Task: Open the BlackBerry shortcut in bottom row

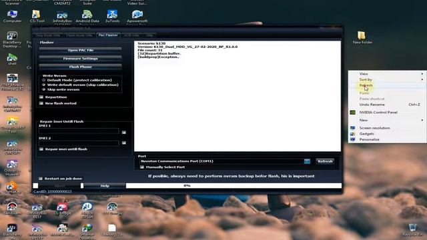Action: point(12,231)
